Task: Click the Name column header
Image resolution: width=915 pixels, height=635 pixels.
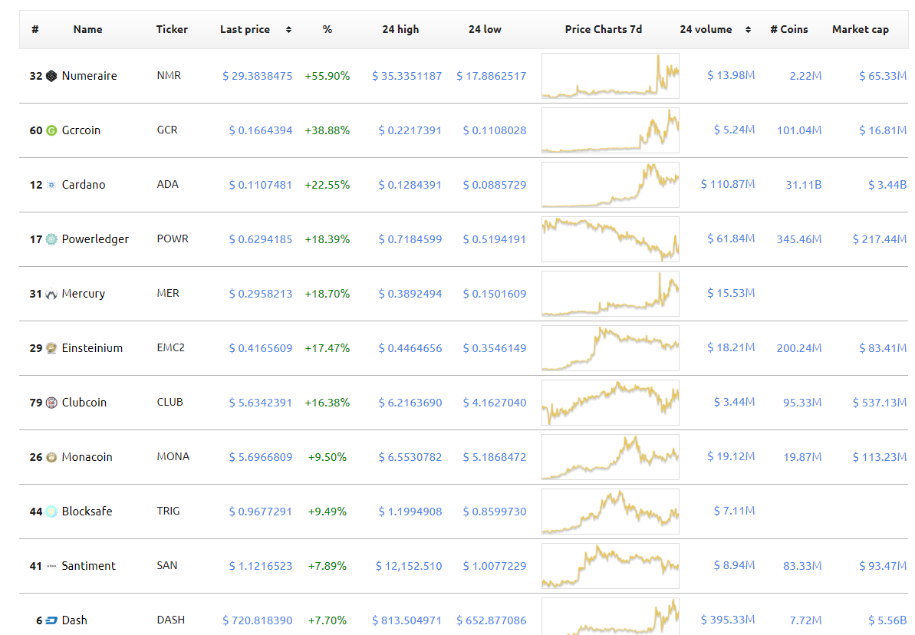Action: click(x=87, y=29)
